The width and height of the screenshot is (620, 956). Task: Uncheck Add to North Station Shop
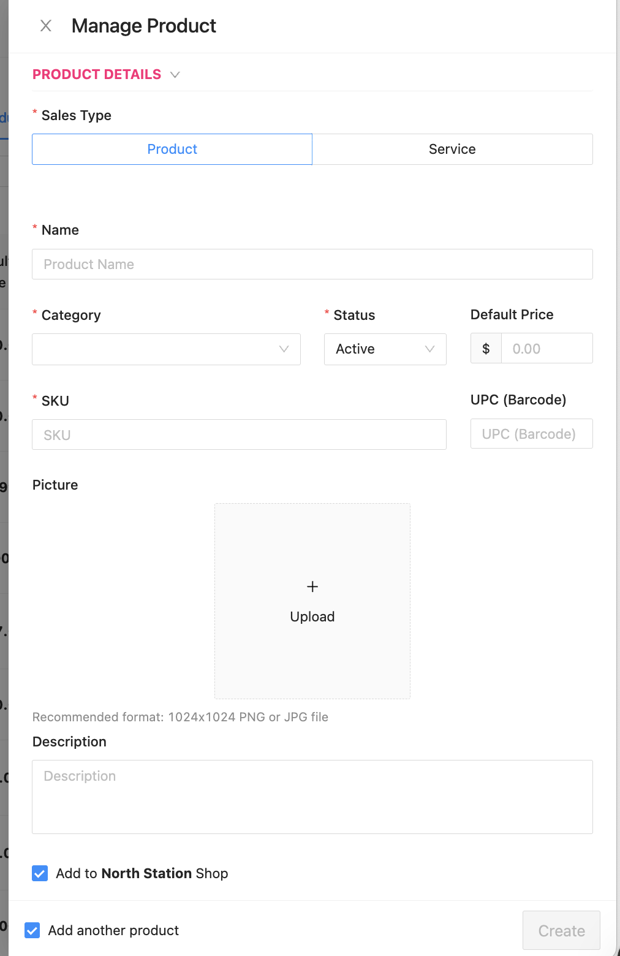coord(40,873)
